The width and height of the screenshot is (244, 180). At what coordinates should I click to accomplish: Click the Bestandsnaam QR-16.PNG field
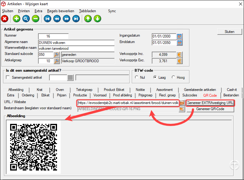(128, 109)
